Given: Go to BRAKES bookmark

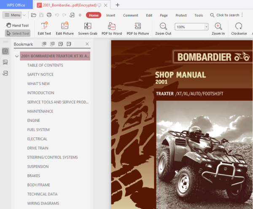Looking at the screenshot, I should (34, 175).
